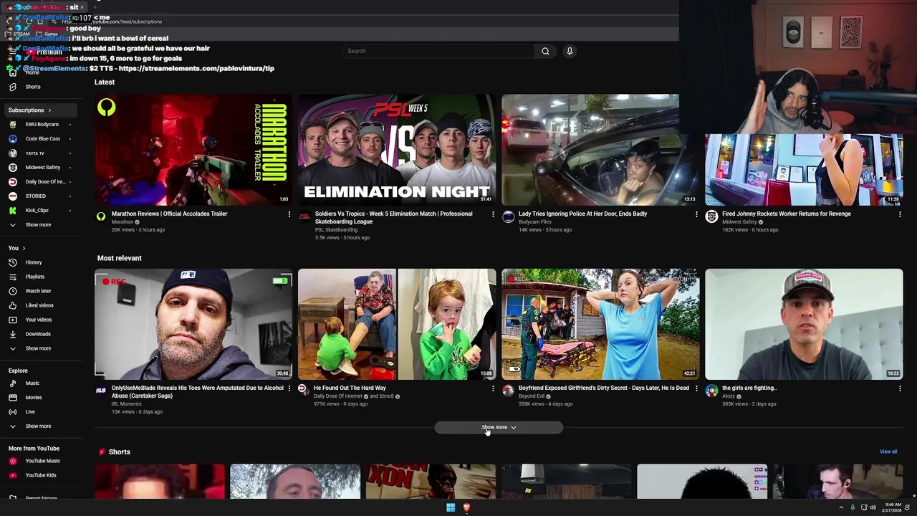The height and width of the screenshot is (516, 917).
Task: Click the taskbar volume speaker icon
Action: [x=873, y=507]
